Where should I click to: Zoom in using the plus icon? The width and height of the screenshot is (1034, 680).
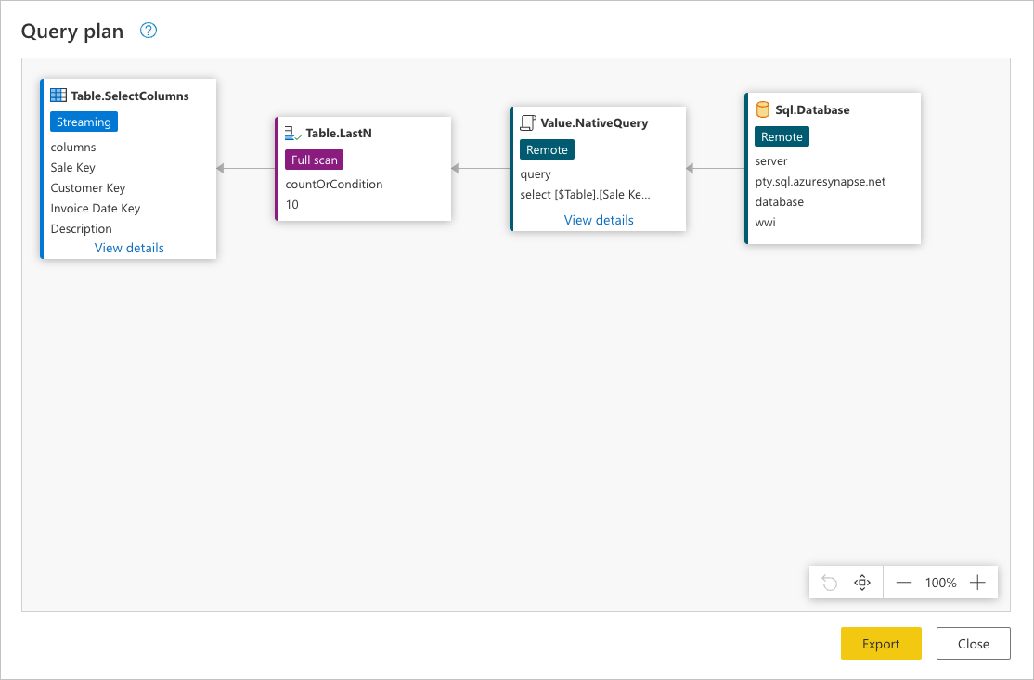tap(977, 583)
